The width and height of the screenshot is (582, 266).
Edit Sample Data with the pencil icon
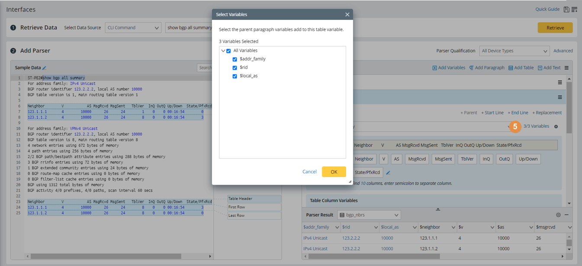45,68
